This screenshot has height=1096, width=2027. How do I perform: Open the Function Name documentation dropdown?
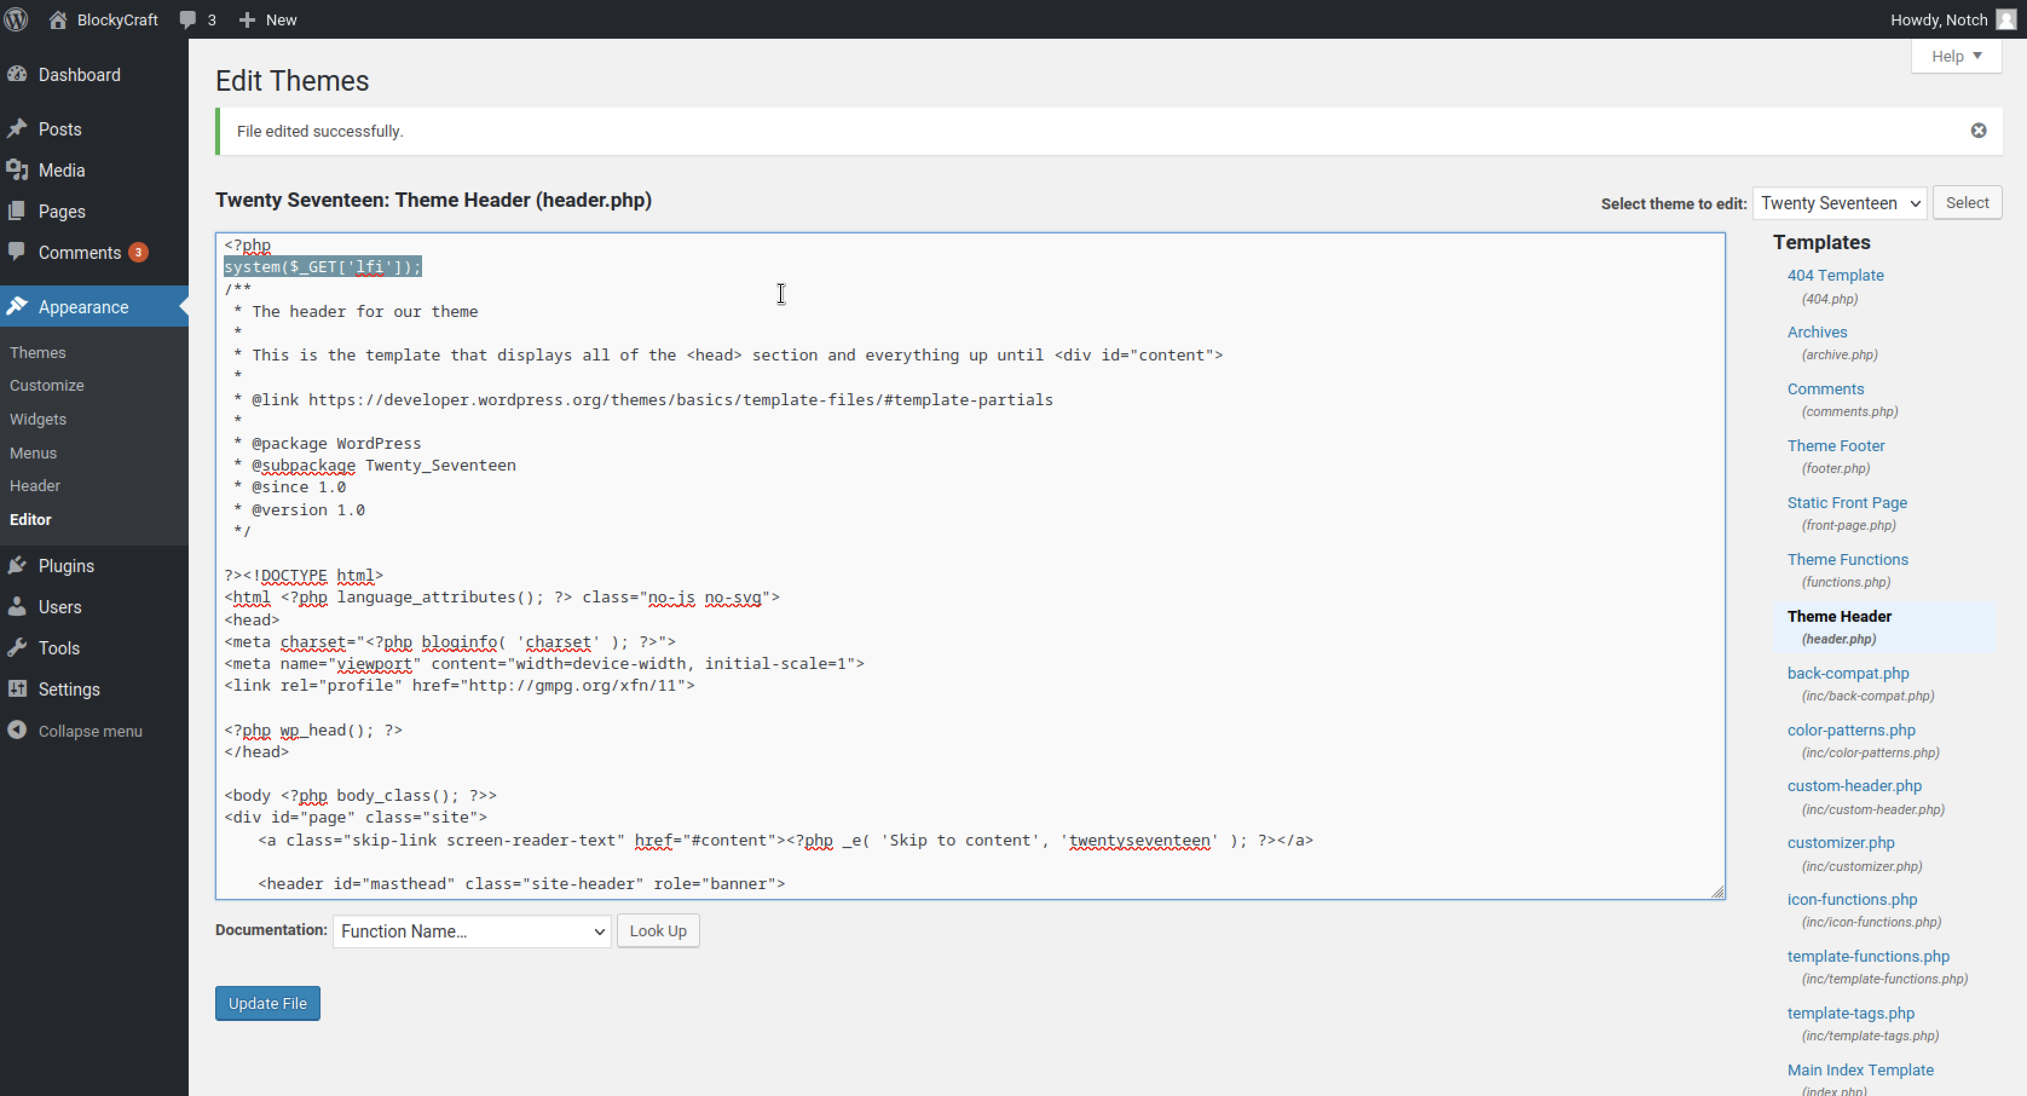(x=472, y=931)
